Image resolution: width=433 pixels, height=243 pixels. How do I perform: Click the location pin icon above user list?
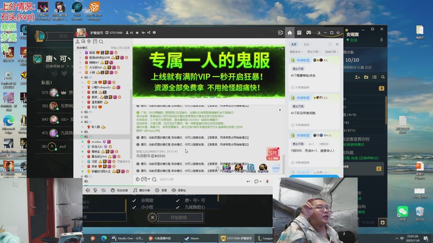pyautogui.click(x=89, y=42)
